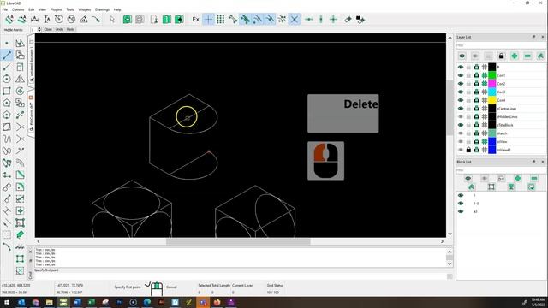Click the Block List filter field
The height and width of the screenshot is (308, 548).
point(500,170)
